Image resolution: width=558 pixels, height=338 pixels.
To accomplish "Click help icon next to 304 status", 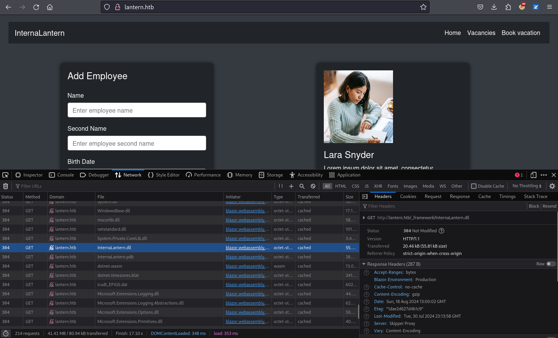I will [x=441, y=231].
